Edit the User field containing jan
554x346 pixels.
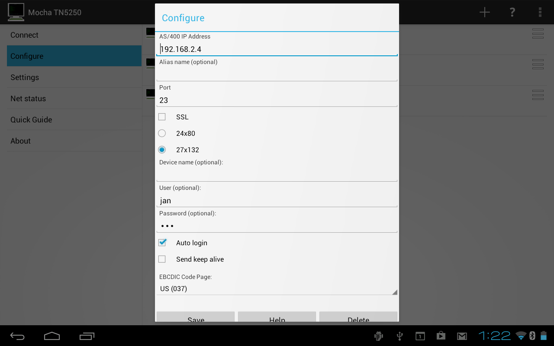[x=277, y=200]
